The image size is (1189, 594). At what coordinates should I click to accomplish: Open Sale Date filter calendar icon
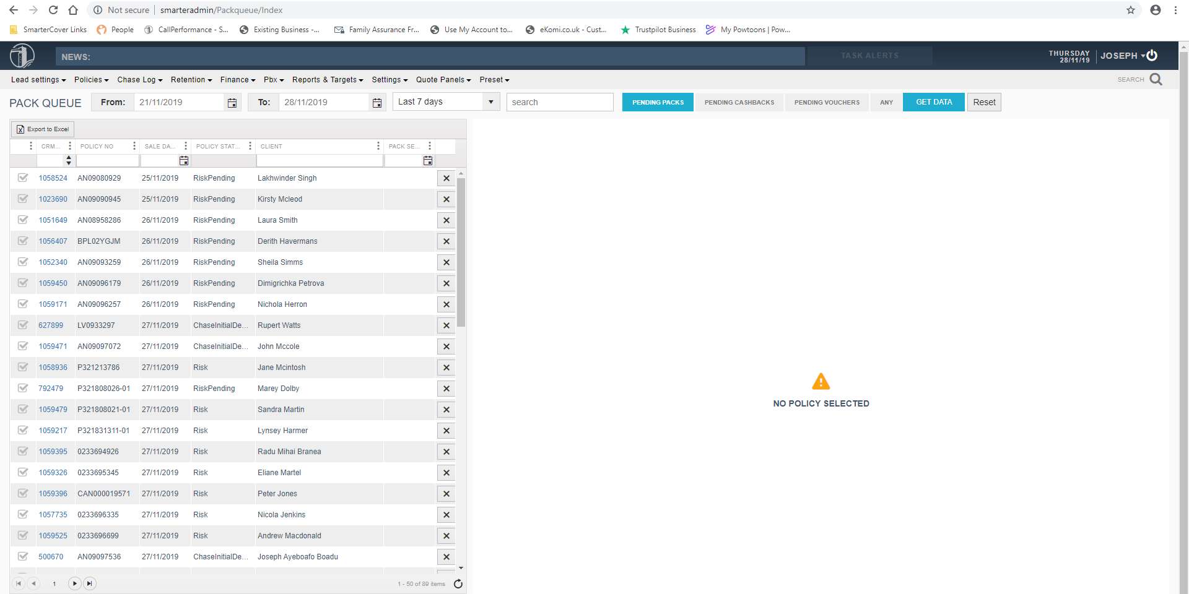point(183,161)
